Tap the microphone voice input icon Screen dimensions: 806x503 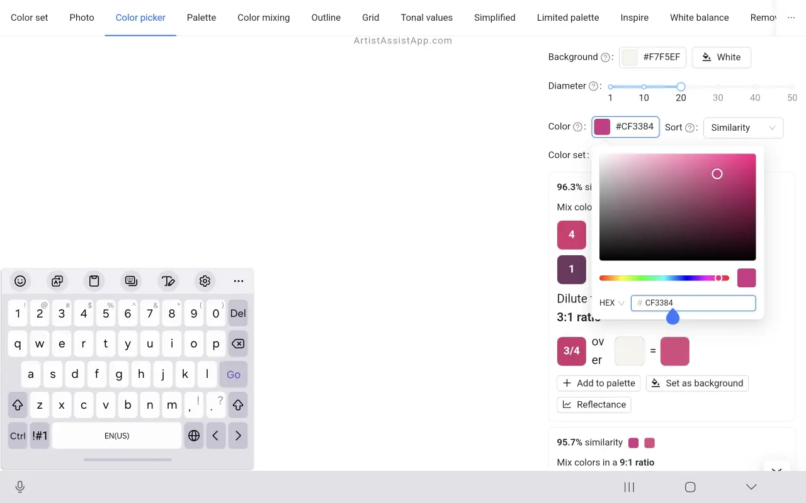tap(20, 487)
